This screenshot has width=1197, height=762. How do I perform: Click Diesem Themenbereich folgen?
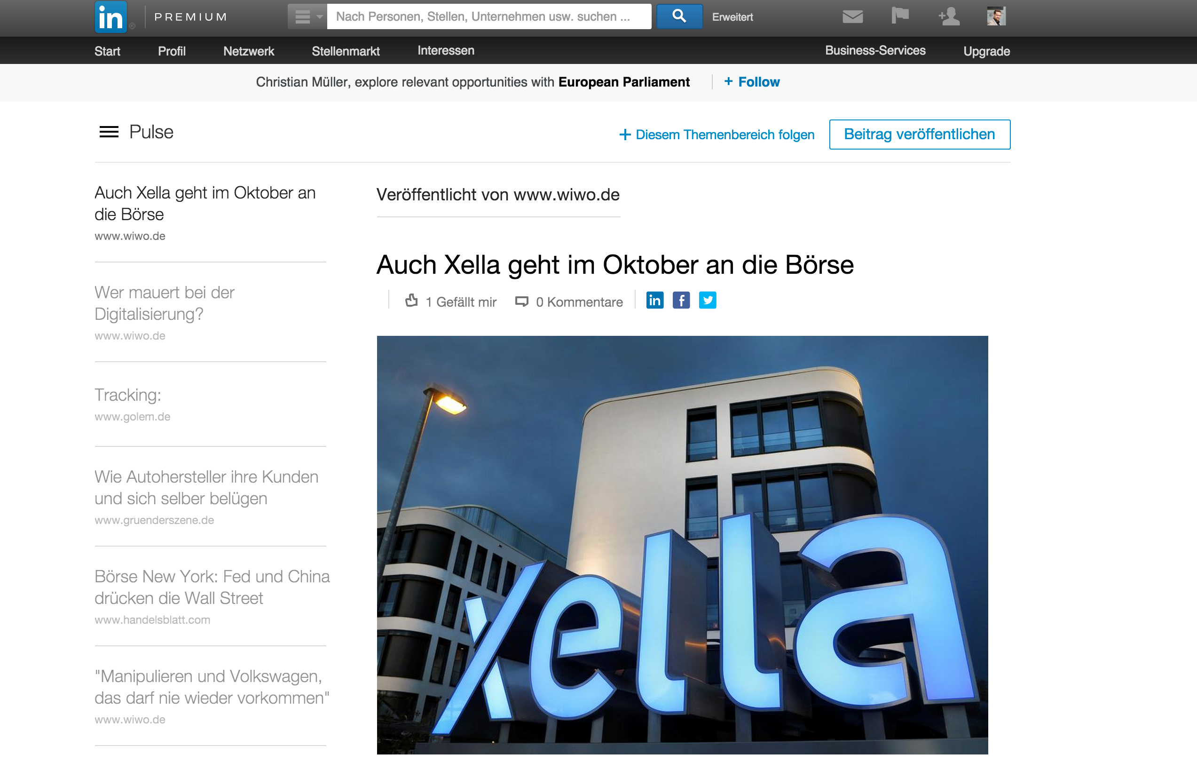click(x=717, y=135)
